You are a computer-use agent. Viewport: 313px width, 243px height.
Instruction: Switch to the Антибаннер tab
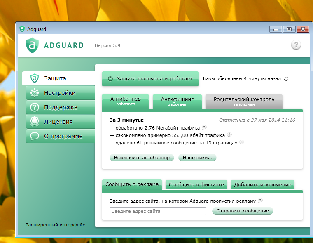point(125,101)
